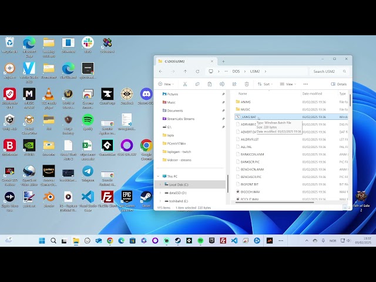This screenshot has width=376, height=282.
Task: Click the Rename icon in Explorer toolbar
Action: (x=222, y=84)
